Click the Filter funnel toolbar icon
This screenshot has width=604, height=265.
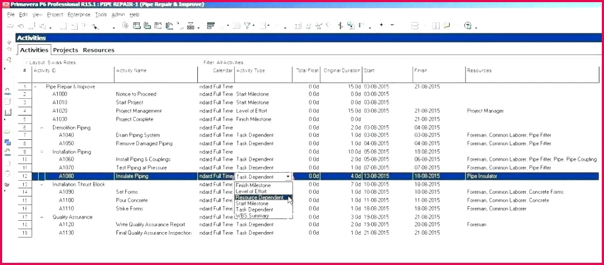[247, 26]
